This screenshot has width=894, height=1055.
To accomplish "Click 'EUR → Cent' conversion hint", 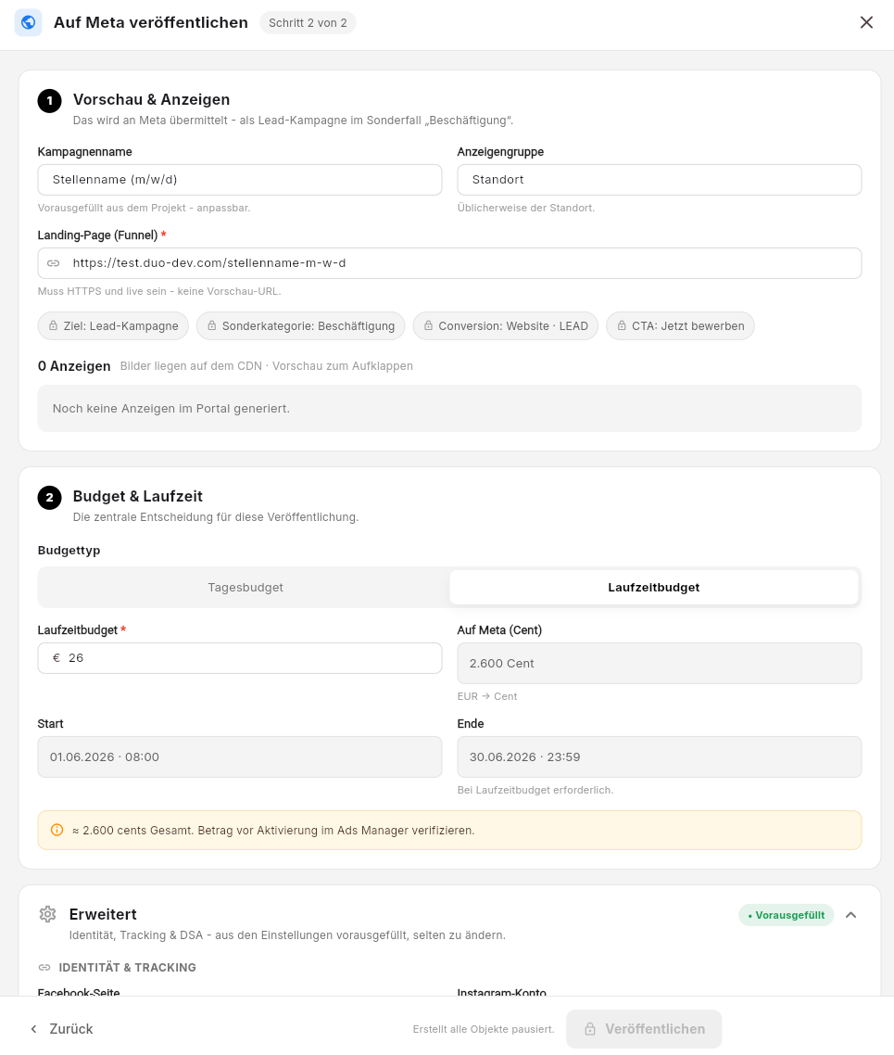I will (x=487, y=696).
